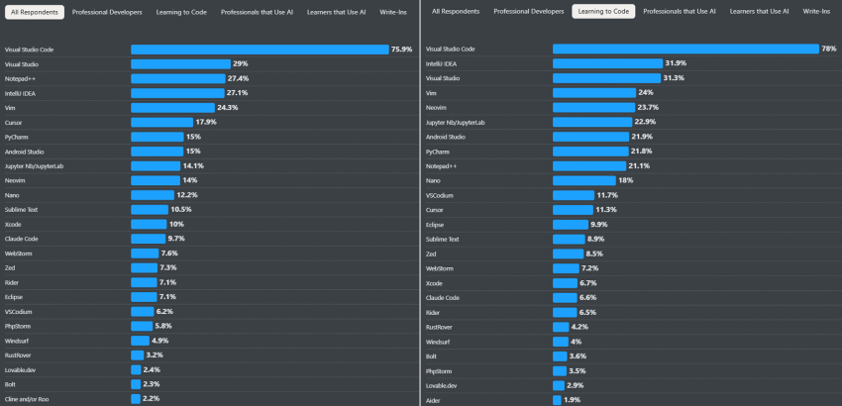842x406 pixels.
Task: Open Professionals that Use AI tab, left chart
Action: pos(256,12)
